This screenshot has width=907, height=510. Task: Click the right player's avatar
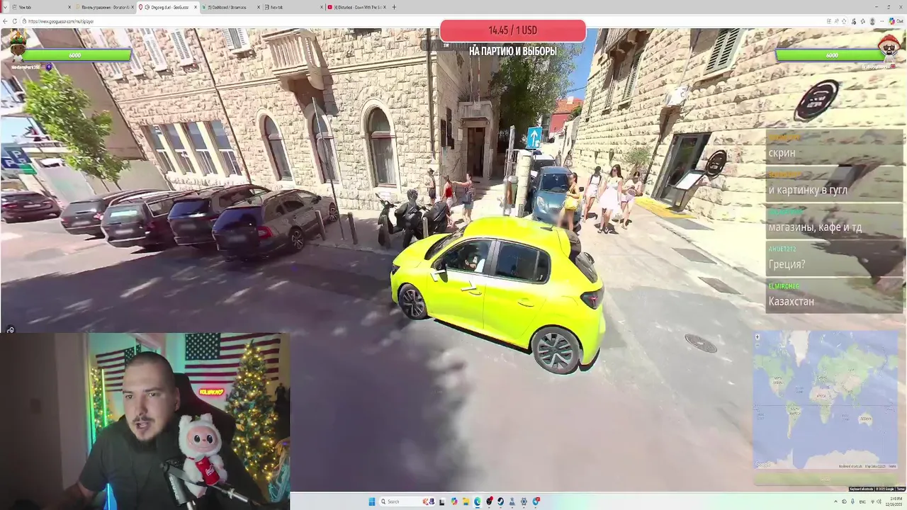click(x=889, y=47)
